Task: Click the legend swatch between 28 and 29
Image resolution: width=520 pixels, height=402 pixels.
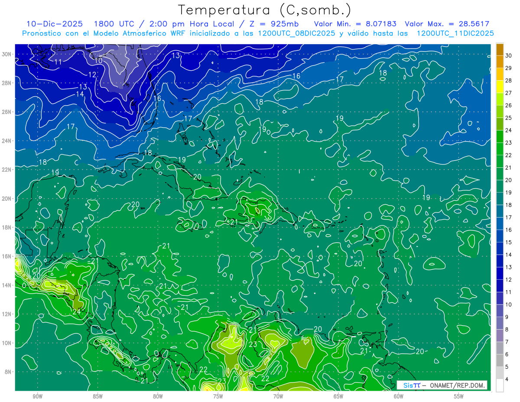Action: [x=500, y=74]
